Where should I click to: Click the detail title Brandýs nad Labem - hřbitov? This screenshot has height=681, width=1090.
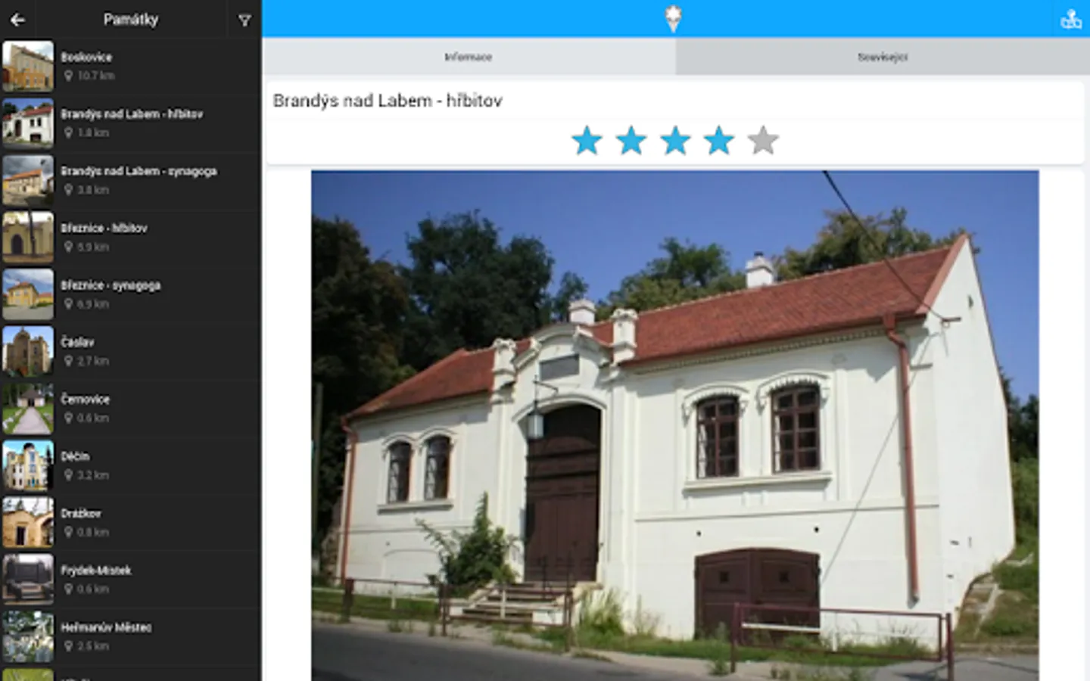(x=388, y=101)
